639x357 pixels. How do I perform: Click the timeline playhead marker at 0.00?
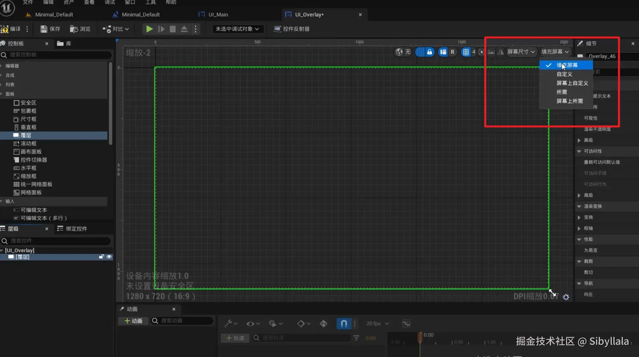420,337
